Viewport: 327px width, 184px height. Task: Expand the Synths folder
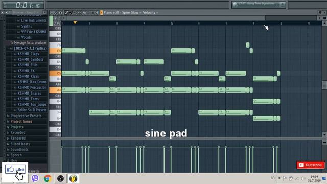click(x=26, y=26)
